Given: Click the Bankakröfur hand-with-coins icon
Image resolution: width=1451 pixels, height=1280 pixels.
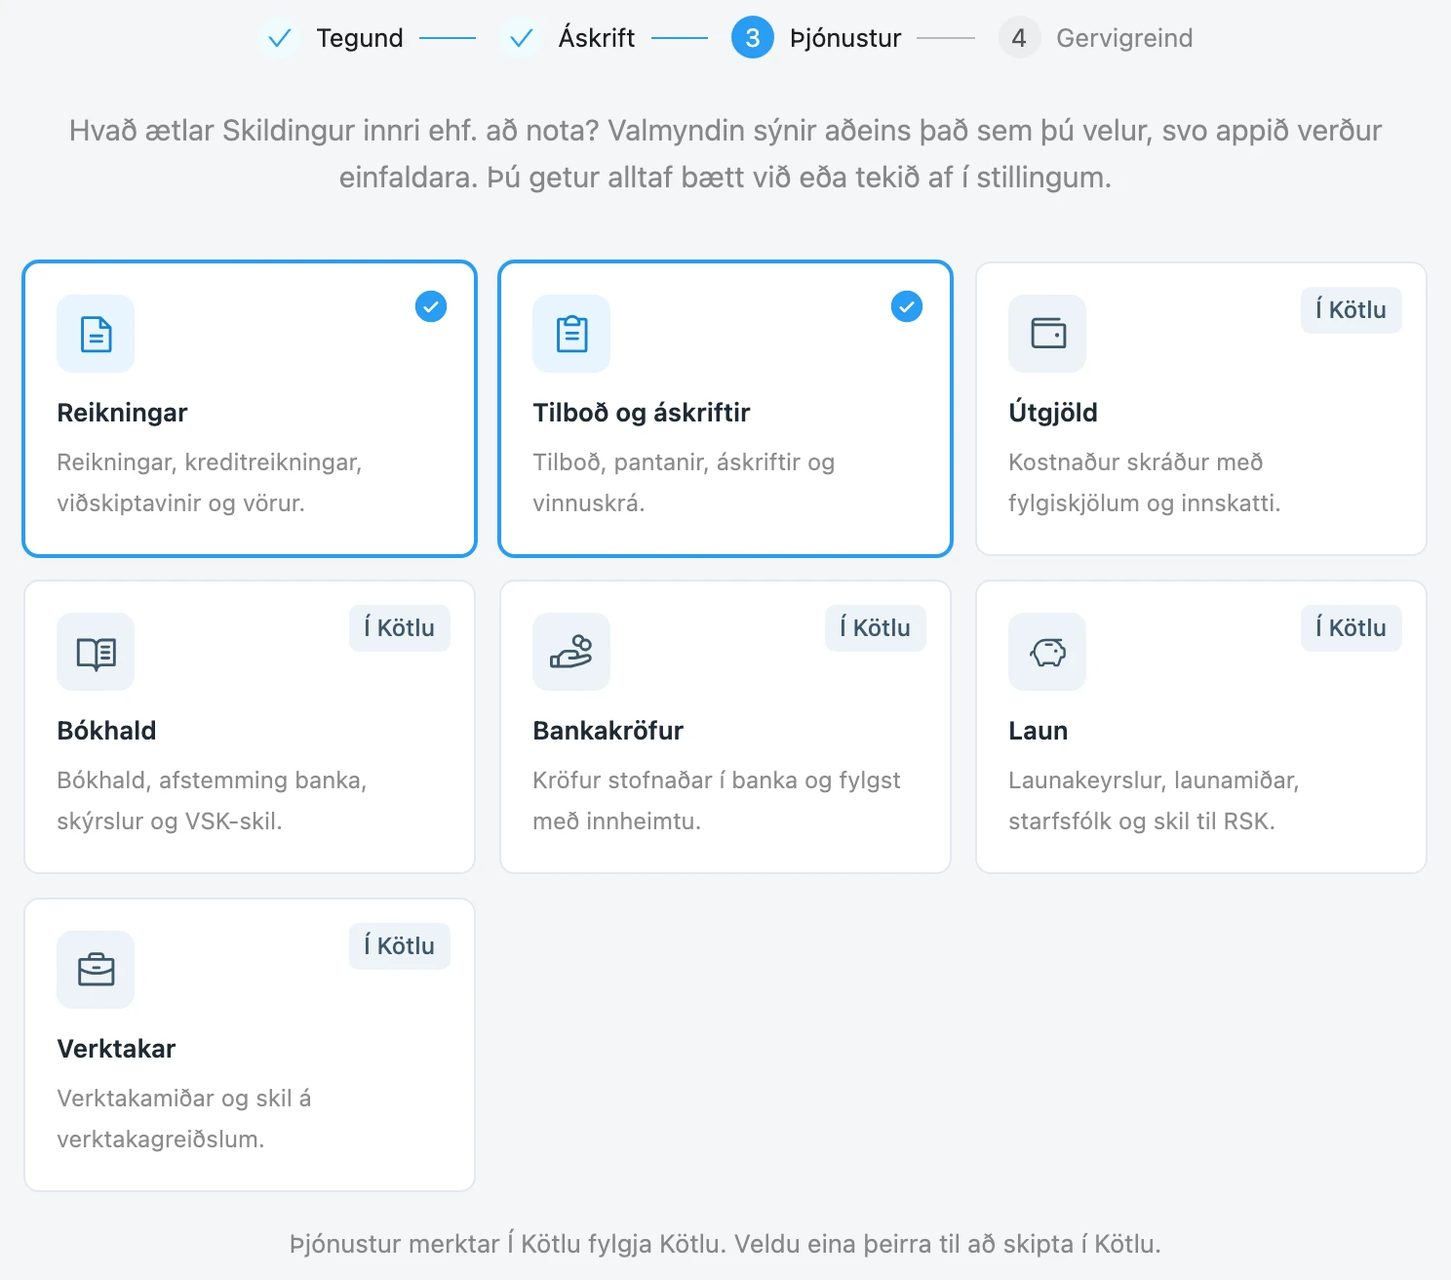Looking at the screenshot, I should (571, 652).
